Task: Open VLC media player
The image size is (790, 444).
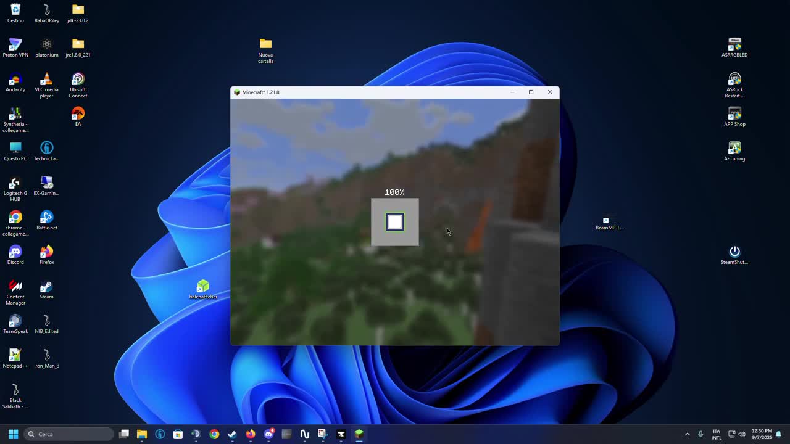Action: click(46, 80)
